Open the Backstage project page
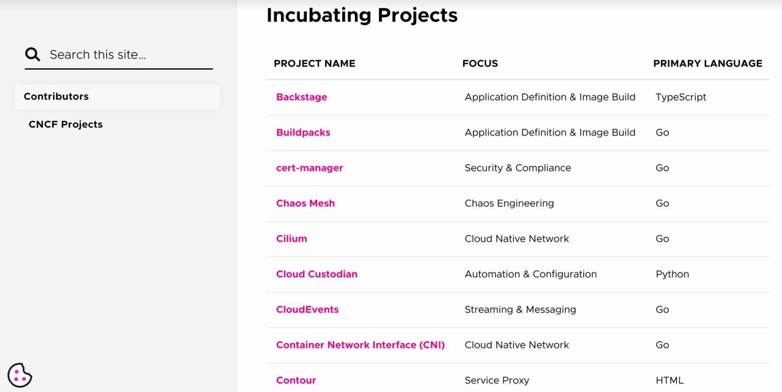The image size is (782, 392). [x=301, y=97]
